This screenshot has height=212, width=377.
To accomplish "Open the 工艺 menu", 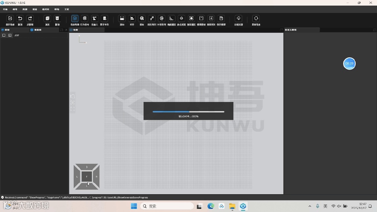I will click(x=67, y=9).
